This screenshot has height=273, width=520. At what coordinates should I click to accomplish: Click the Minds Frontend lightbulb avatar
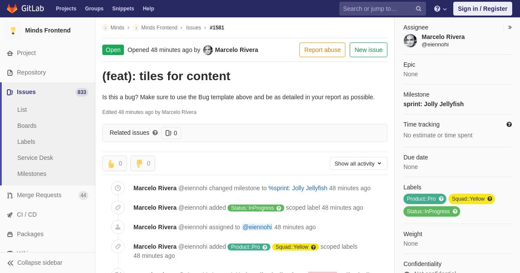(x=13, y=30)
